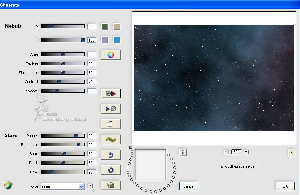The width and height of the screenshot is (300, 195).
Task: Adjust the Nebula B slider
Action: [x=63, y=40]
